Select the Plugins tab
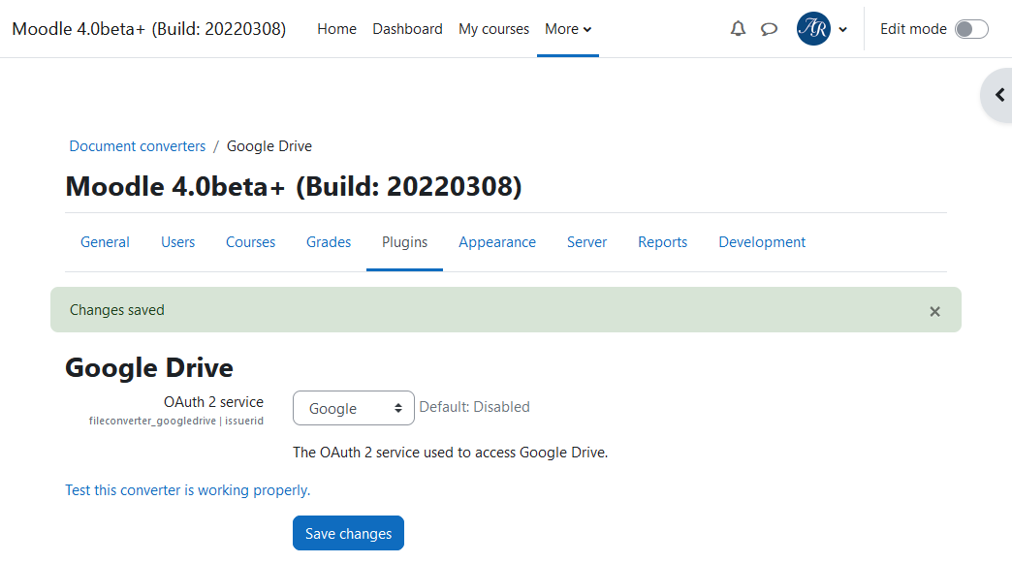The height and width of the screenshot is (563, 1012). (404, 242)
